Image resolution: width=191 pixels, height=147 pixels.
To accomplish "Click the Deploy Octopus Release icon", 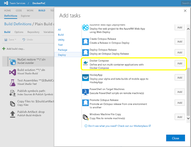I will coord(86,53).
